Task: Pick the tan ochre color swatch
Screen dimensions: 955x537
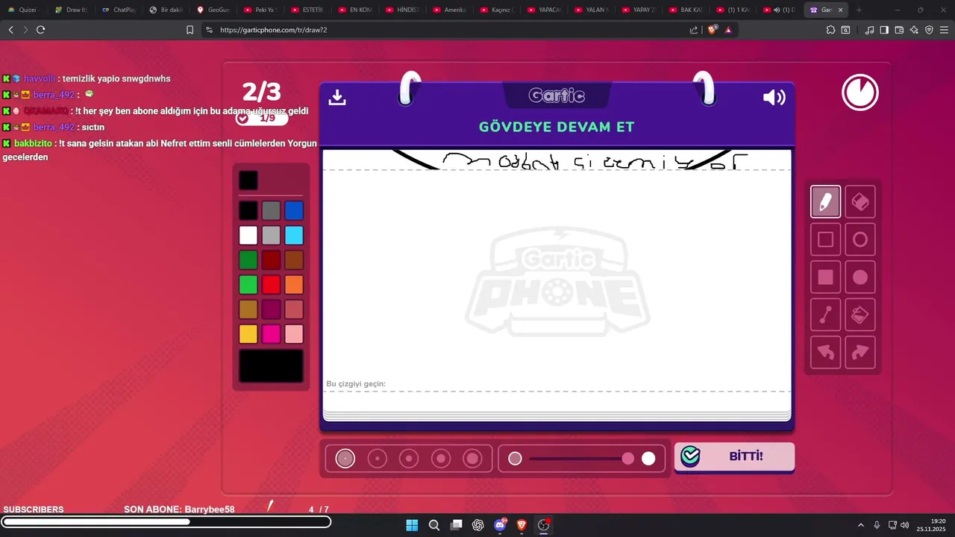Action: click(248, 310)
